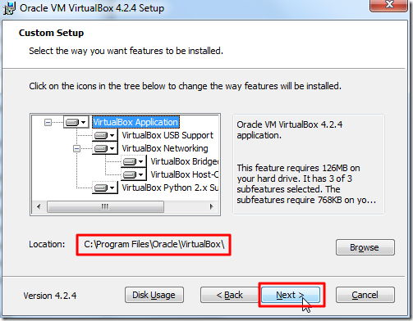
Task: Select the highlighted VirtualBox Application item
Action: (135, 122)
